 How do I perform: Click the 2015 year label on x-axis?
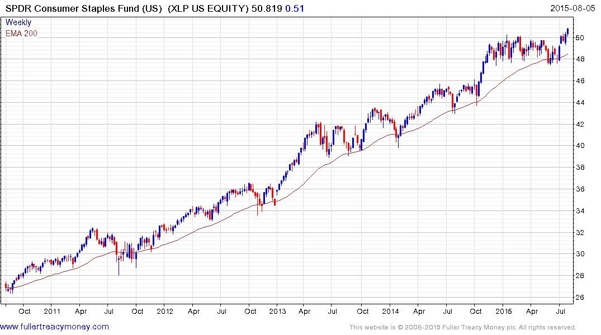pyautogui.click(x=504, y=311)
